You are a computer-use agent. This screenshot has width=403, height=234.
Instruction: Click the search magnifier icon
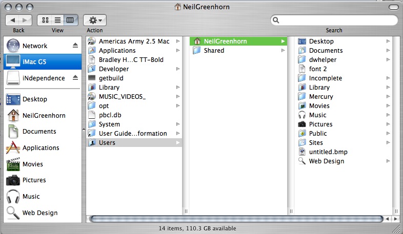tap(276, 20)
